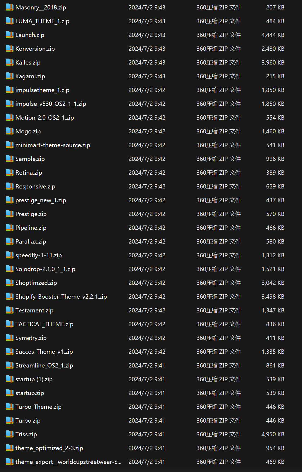Click the Responsive.zip archive icon
Viewport: 302px width, 472px height.
[10, 186]
